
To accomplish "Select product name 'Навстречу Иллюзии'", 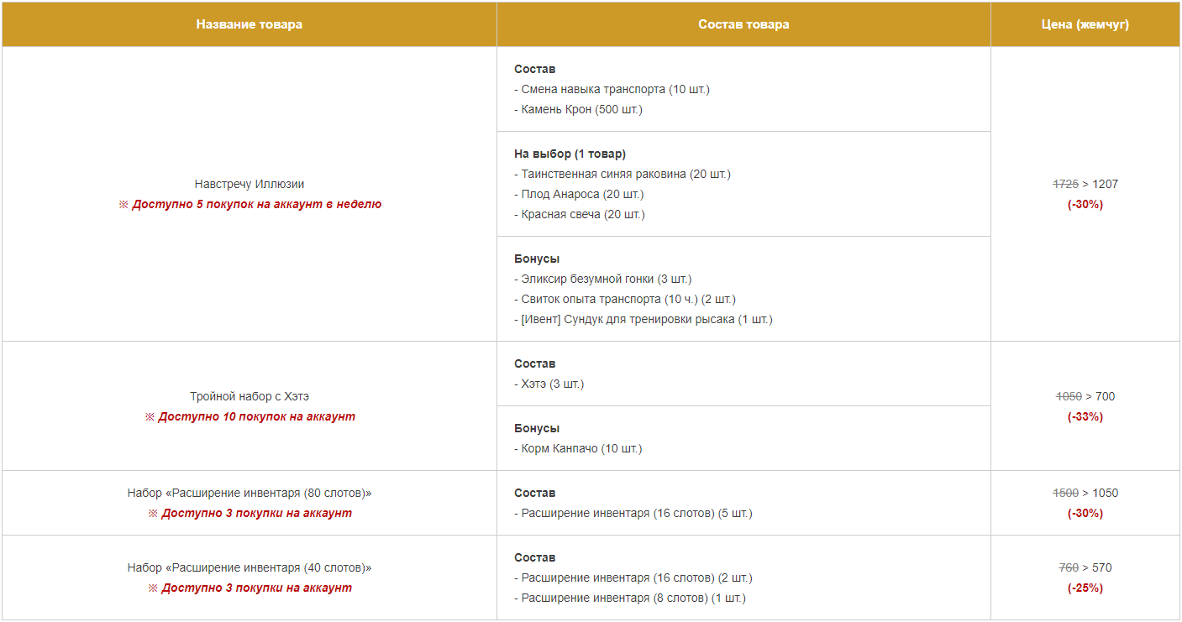I will pyautogui.click(x=250, y=184).
